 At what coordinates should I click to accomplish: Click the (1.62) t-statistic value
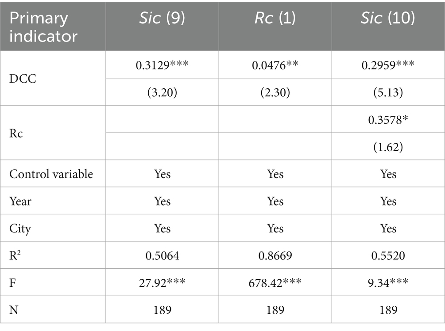click(388, 146)
